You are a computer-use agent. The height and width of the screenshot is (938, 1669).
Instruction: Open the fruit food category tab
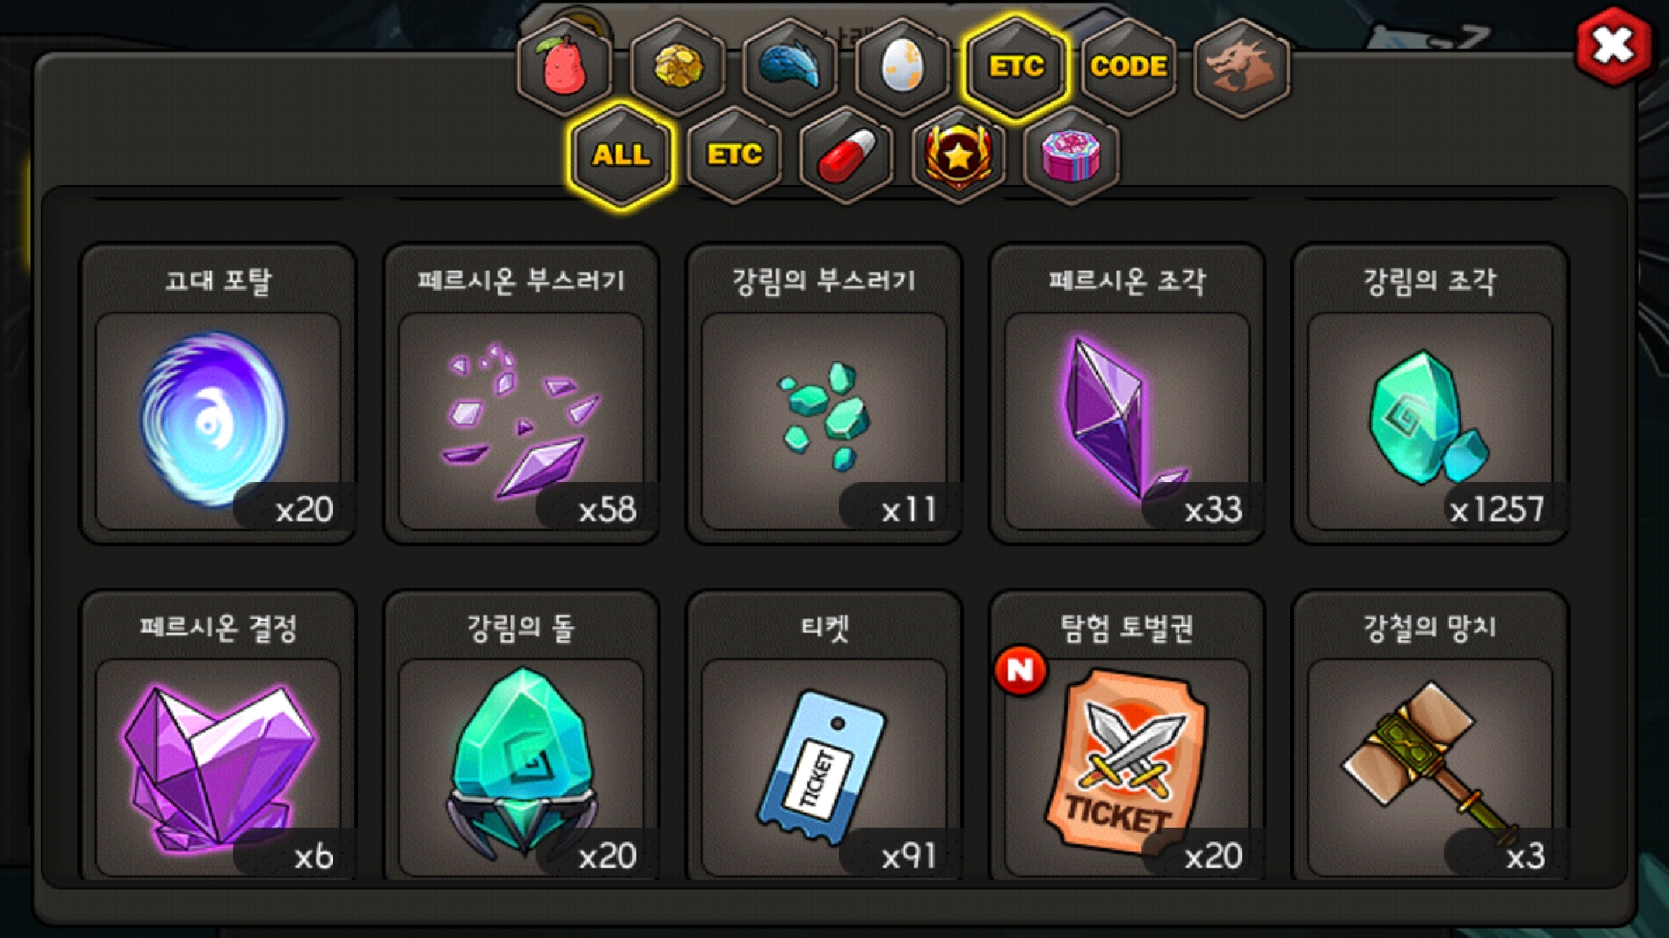565,66
